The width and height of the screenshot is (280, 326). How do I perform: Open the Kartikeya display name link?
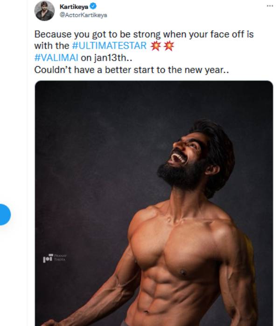click(x=74, y=7)
